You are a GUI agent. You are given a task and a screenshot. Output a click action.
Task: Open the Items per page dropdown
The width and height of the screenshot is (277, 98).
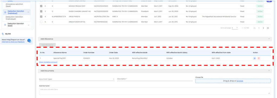235,28
